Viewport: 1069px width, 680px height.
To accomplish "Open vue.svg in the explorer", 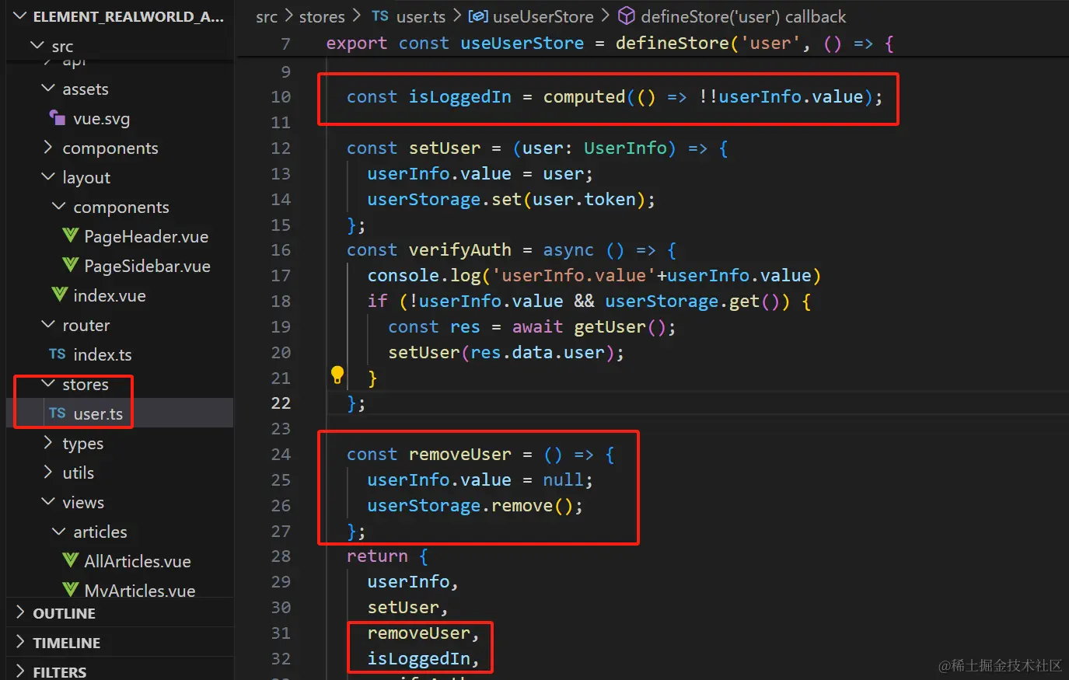I will [x=101, y=119].
